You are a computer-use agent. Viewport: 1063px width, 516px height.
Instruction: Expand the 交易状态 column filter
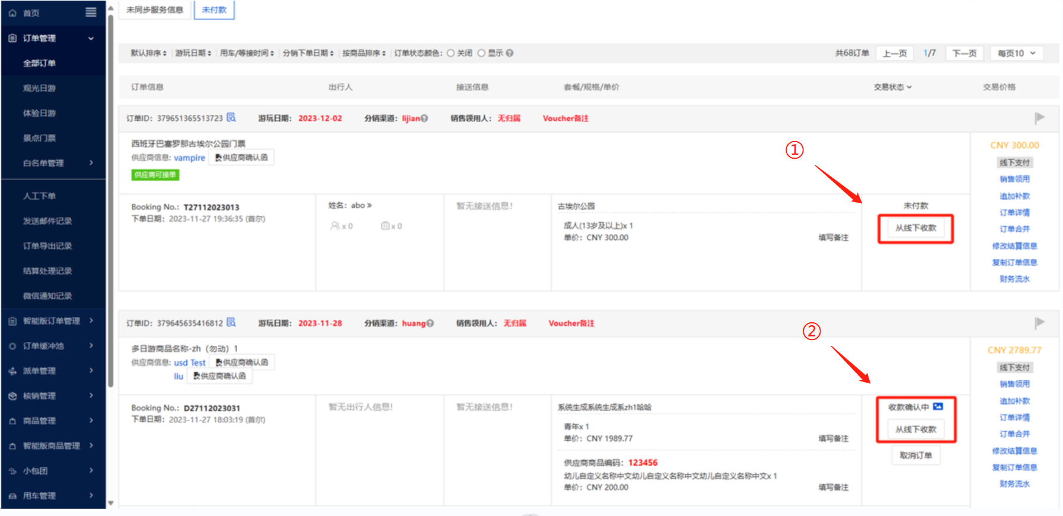(x=892, y=87)
